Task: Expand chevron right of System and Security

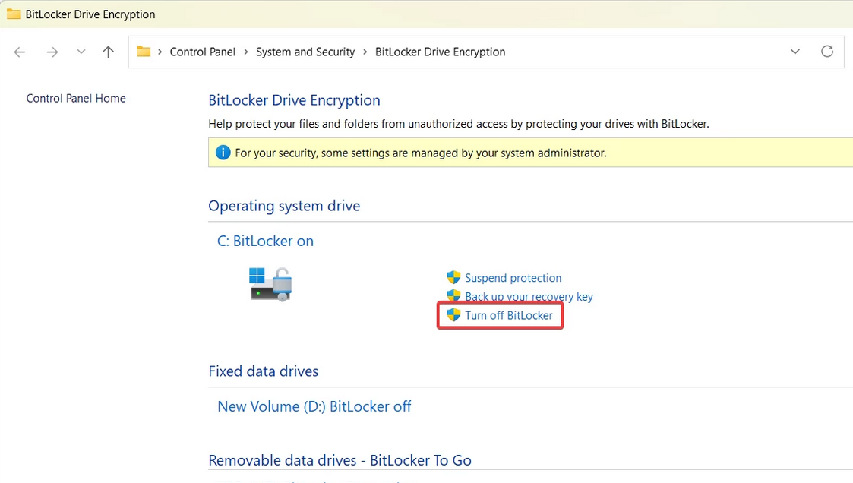Action: tap(365, 52)
